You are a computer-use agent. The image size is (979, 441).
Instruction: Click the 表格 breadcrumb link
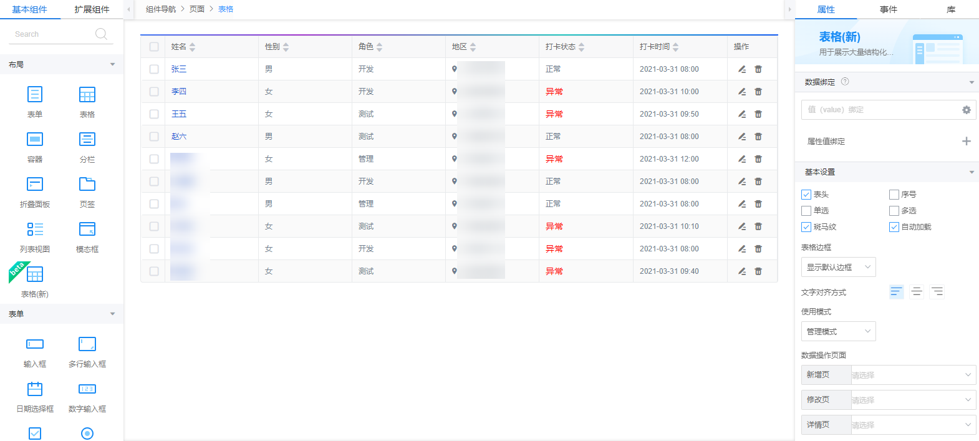(226, 9)
